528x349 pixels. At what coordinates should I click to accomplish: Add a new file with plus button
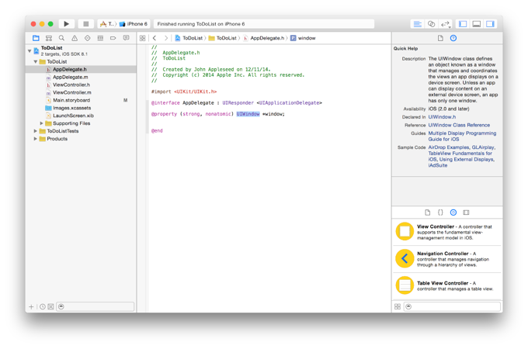click(31, 306)
